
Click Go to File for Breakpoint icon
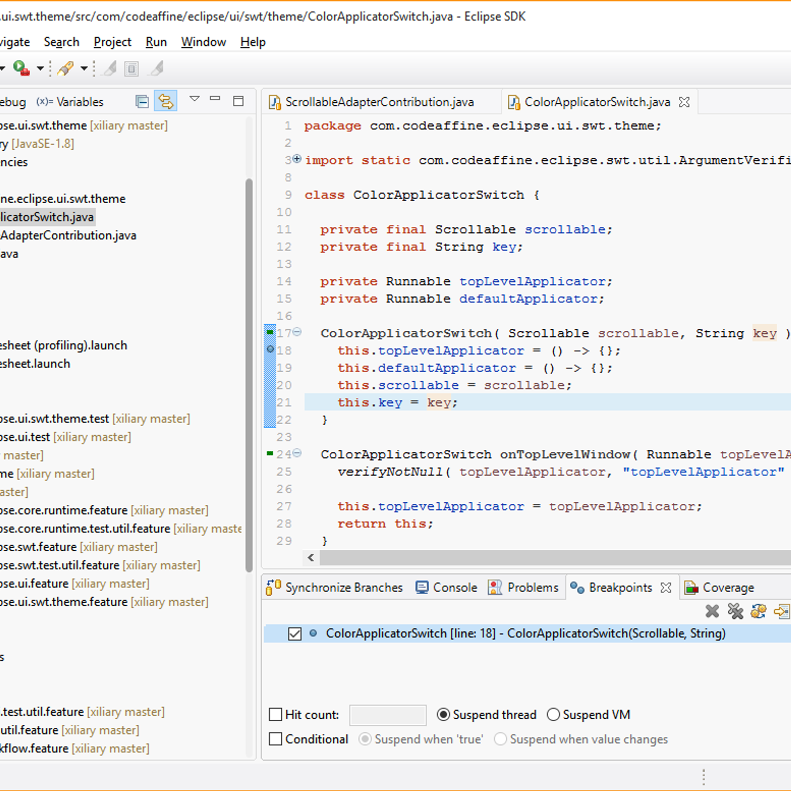tap(782, 612)
